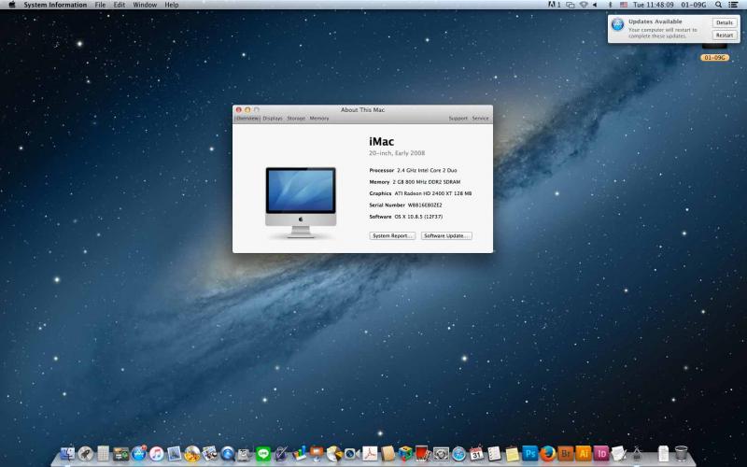The image size is (747, 467).
Task: Open yellow Stickies notes icon in dock
Action: [512, 455]
